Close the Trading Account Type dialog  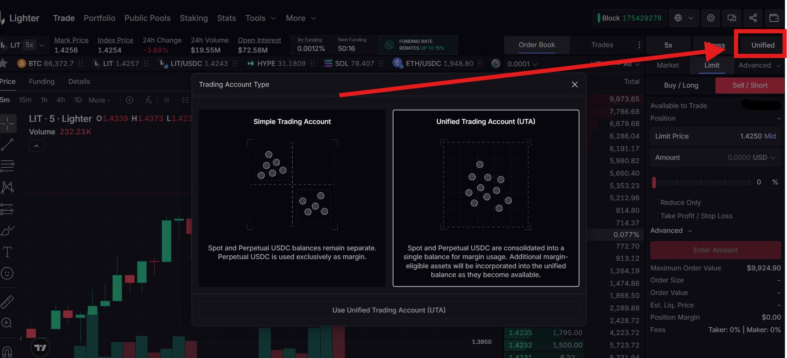[x=575, y=84]
